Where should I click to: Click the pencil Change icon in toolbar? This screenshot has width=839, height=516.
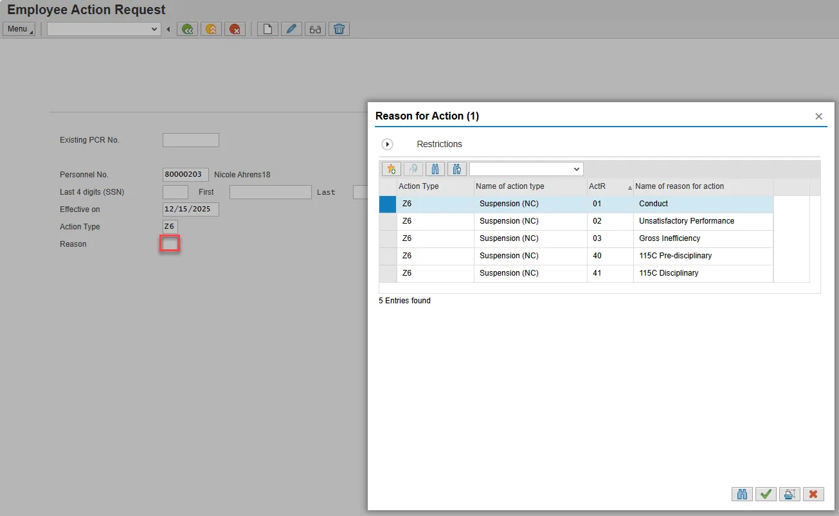[291, 29]
